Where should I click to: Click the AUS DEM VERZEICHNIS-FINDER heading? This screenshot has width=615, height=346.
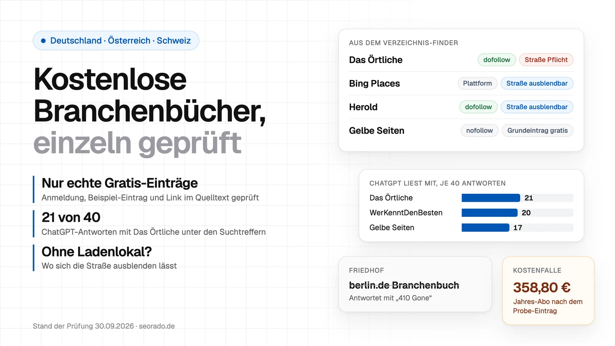point(404,43)
